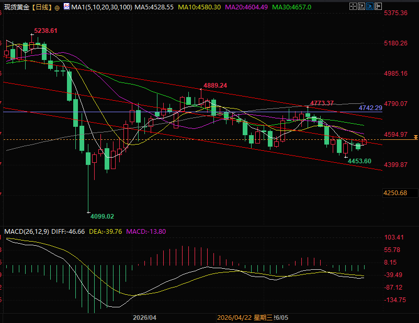Click the 4773.37 peak label
Image resolution: width=419 pixels, height=323 pixels.
click(x=322, y=103)
